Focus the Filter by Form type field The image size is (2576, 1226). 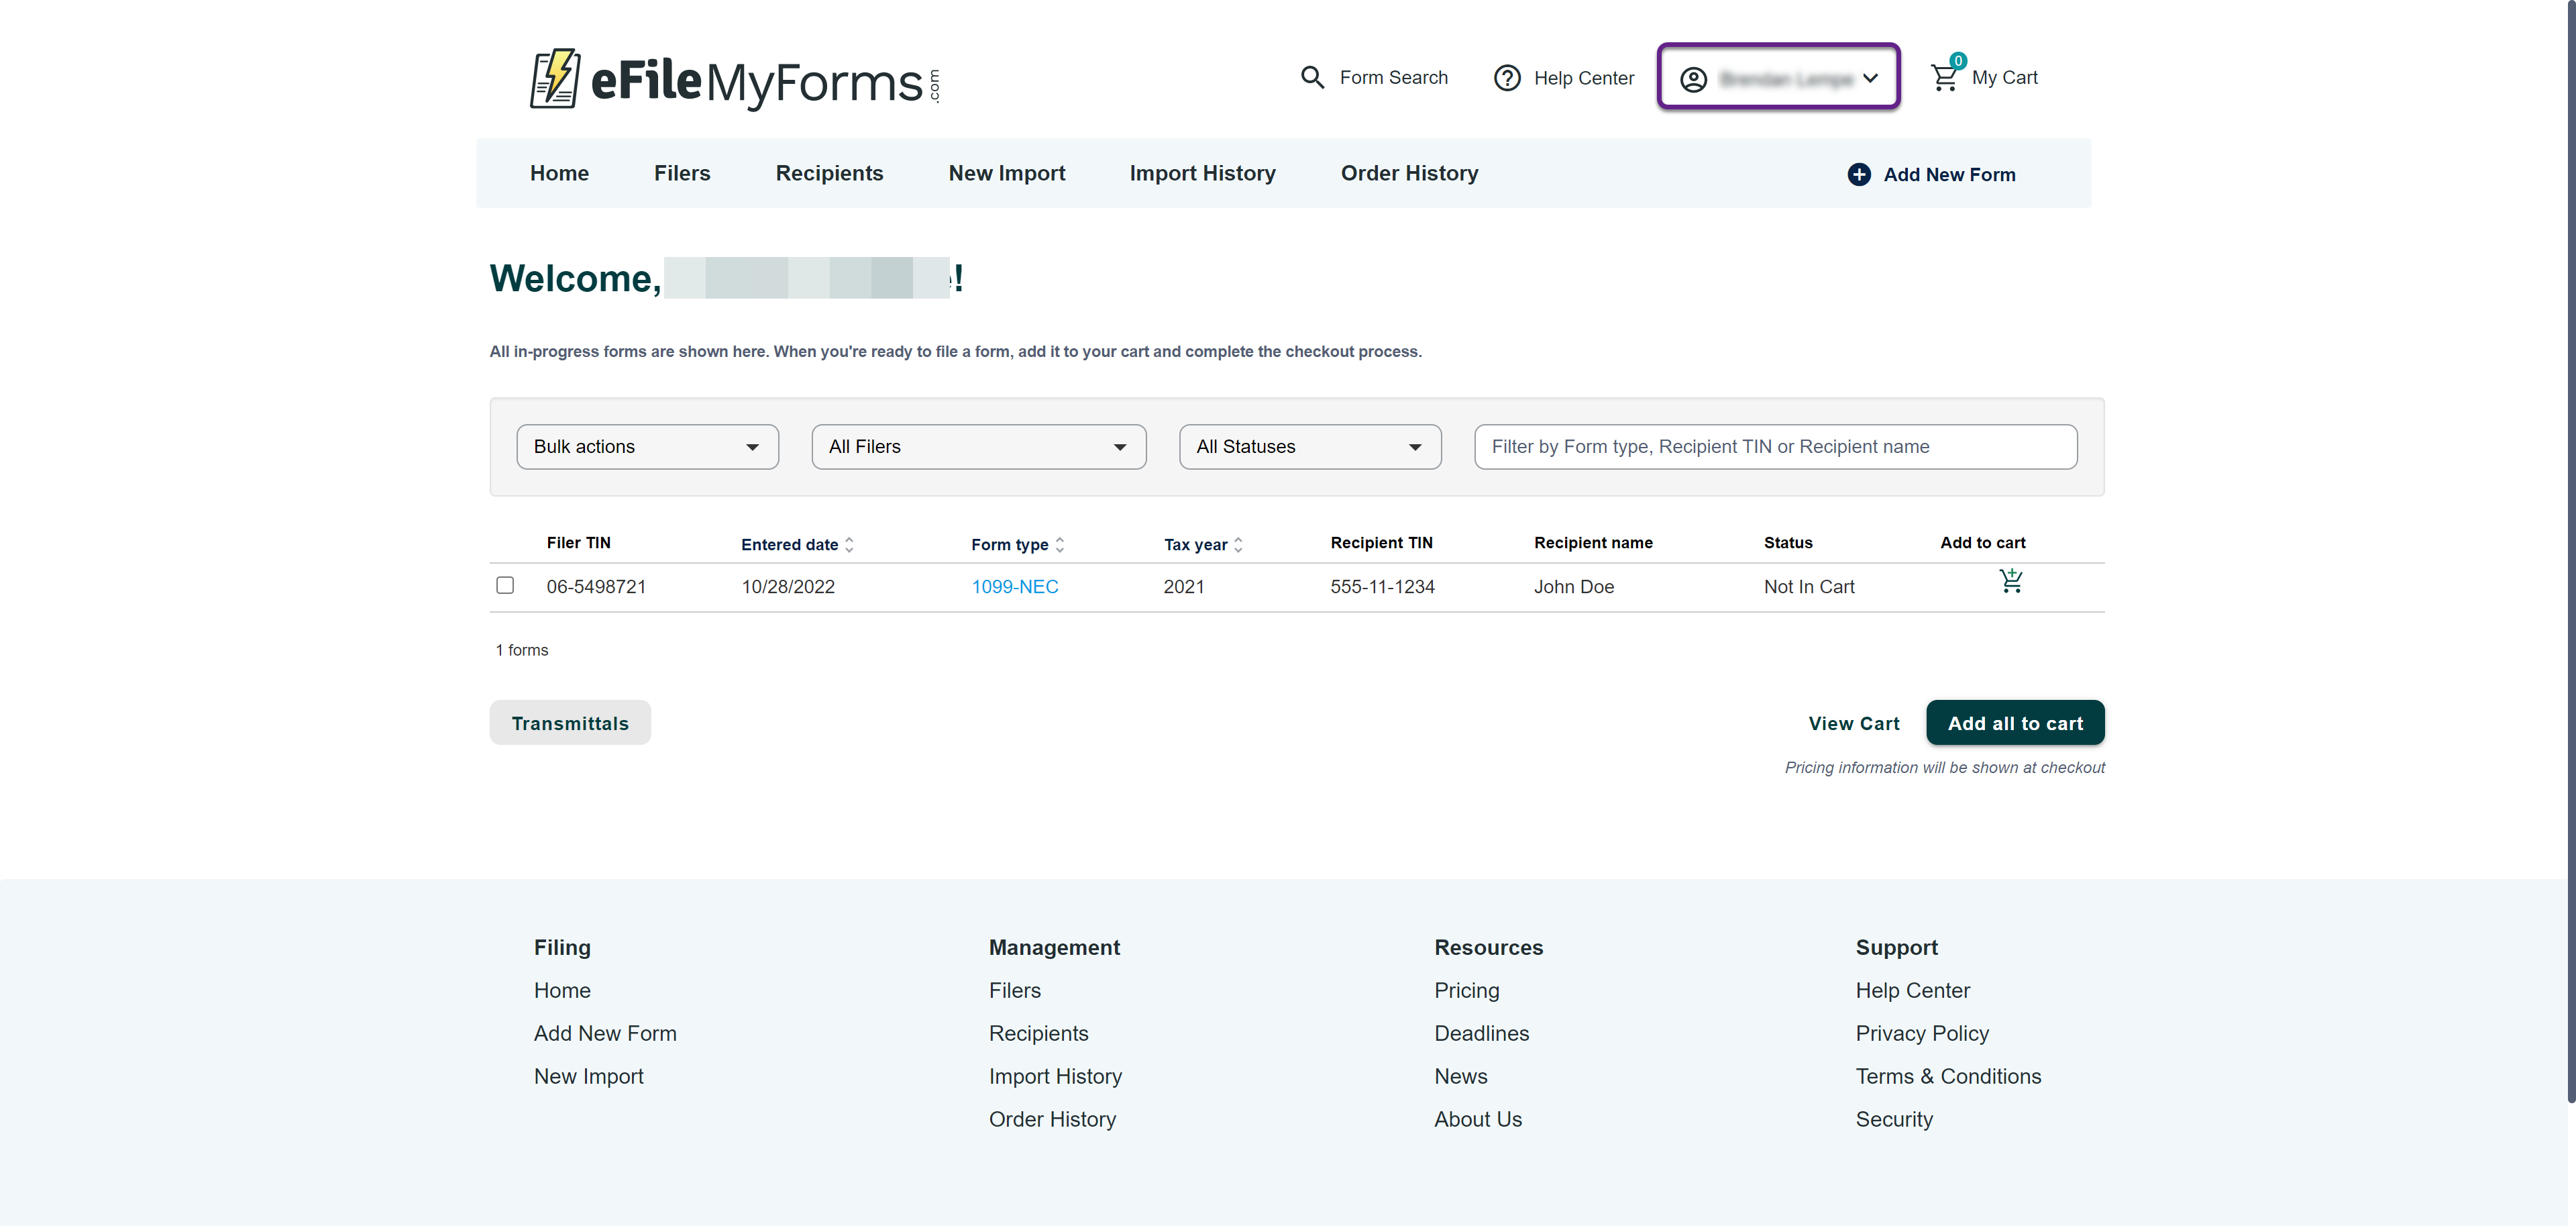(1775, 447)
